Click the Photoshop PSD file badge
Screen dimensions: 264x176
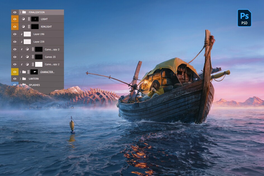pos(244,18)
